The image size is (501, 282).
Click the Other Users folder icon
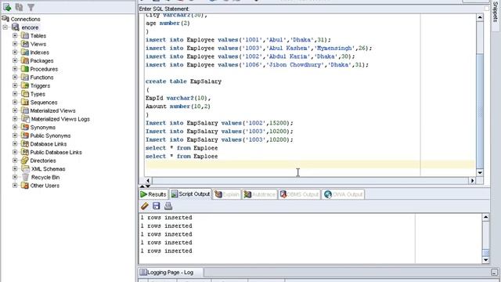pos(24,185)
